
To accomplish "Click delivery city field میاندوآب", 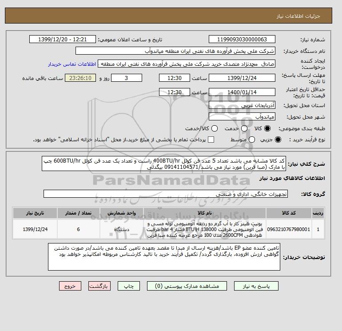I will click(x=242, y=116).
